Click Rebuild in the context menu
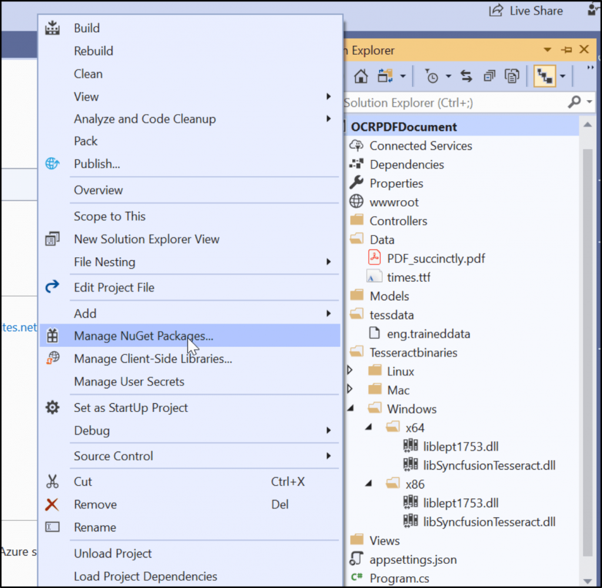Image resolution: width=602 pixels, height=588 pixels. (93, 51)
